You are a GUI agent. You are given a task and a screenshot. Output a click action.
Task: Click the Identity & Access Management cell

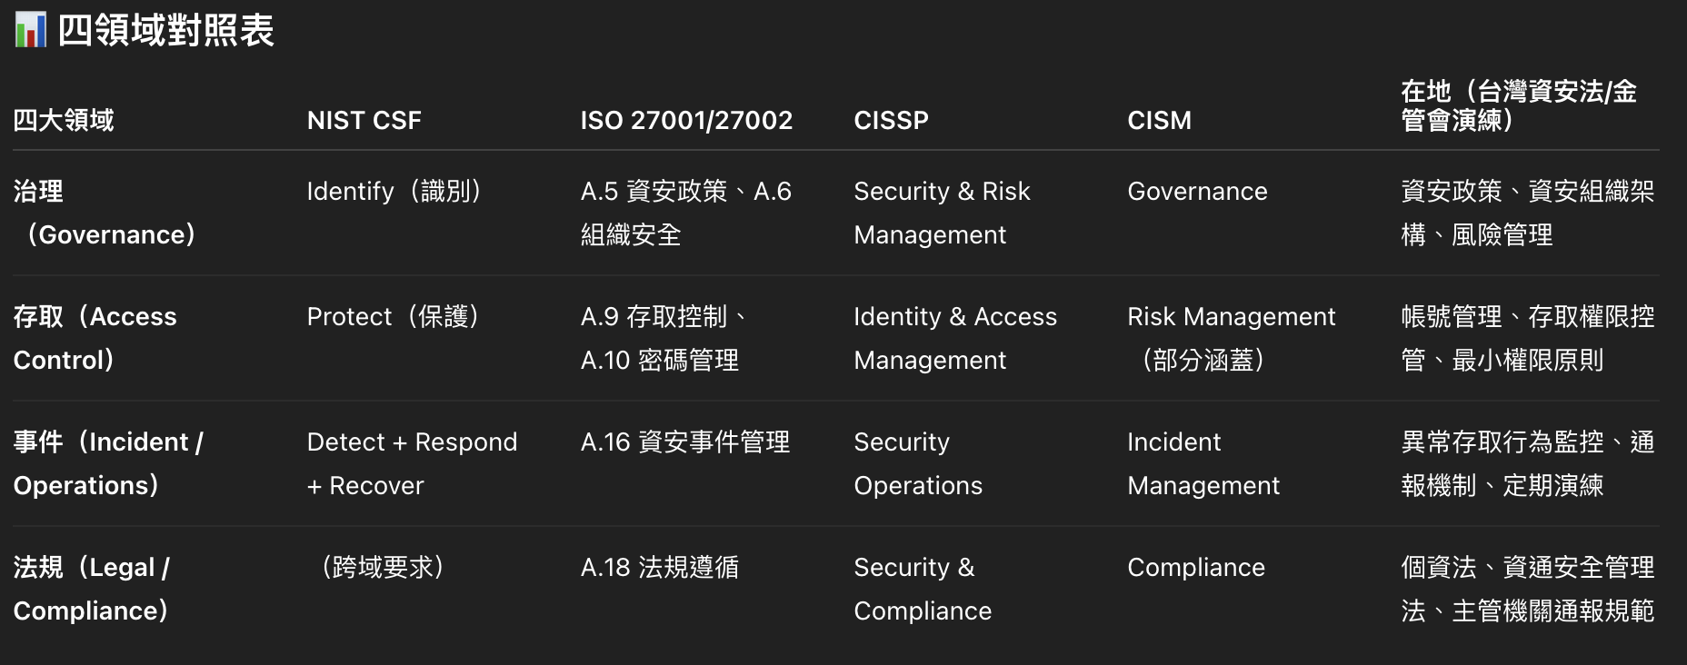coord(955,338)
